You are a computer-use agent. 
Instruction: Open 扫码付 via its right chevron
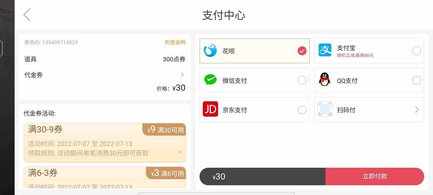[417, 110]
